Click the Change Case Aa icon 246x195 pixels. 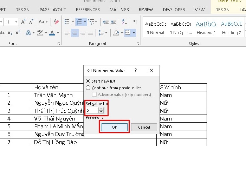point(41,22)
